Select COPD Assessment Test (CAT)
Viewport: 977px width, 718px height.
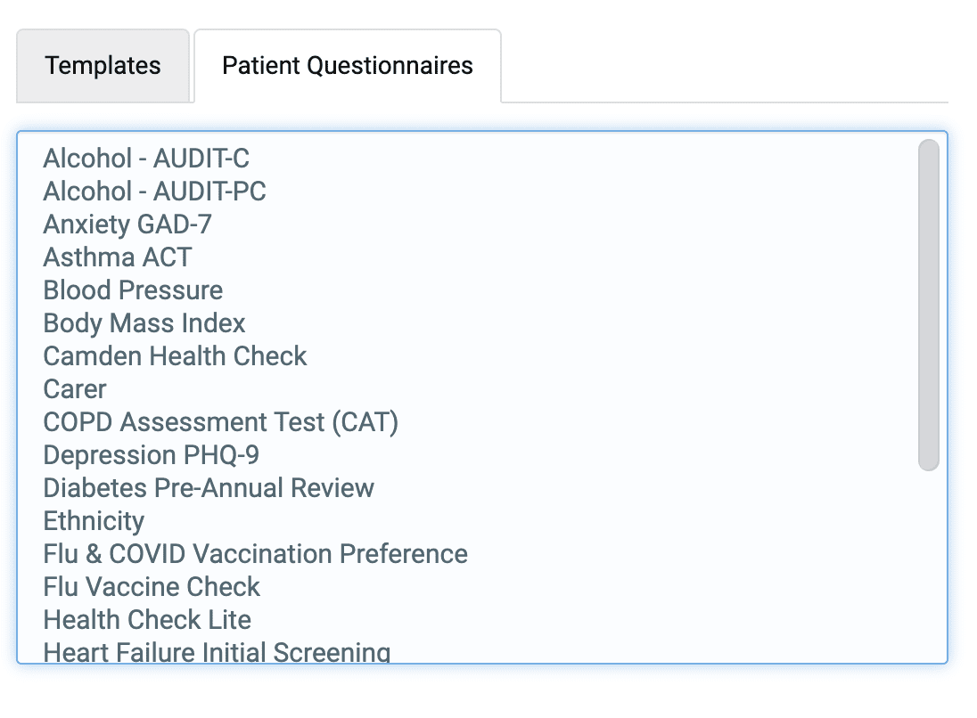pyautogui.click(x=220, y=422)
